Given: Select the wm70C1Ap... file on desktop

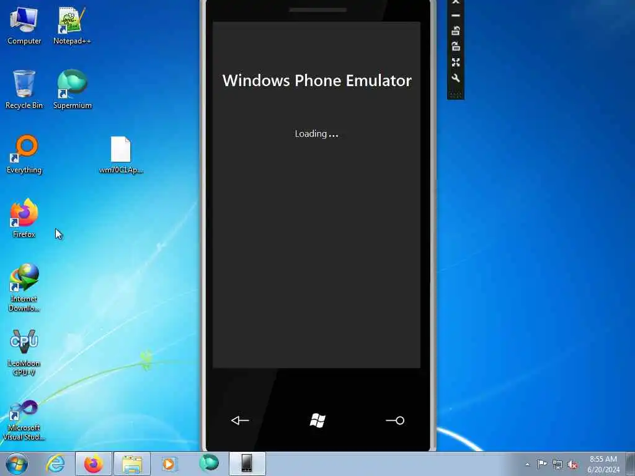Looking at the screenshot, I should click(121, 156).
